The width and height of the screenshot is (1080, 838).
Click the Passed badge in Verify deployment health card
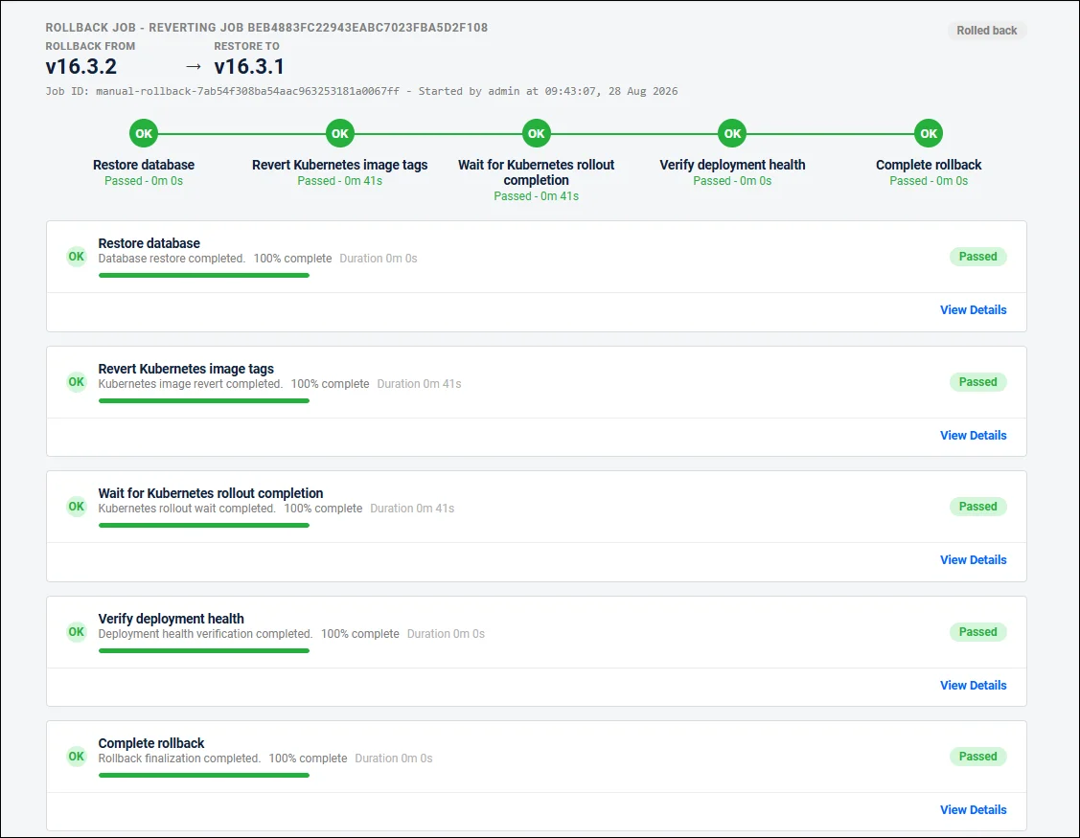(x=977, y=632)
